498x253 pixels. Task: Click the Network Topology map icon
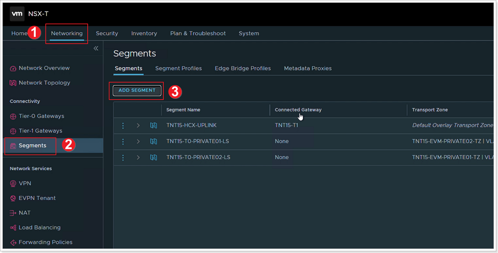click(x=13, y=83)
